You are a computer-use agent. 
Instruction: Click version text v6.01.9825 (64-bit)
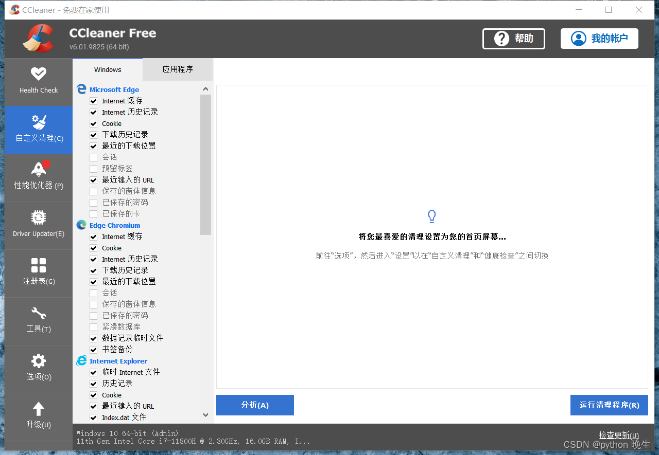(x=99, y=47)
